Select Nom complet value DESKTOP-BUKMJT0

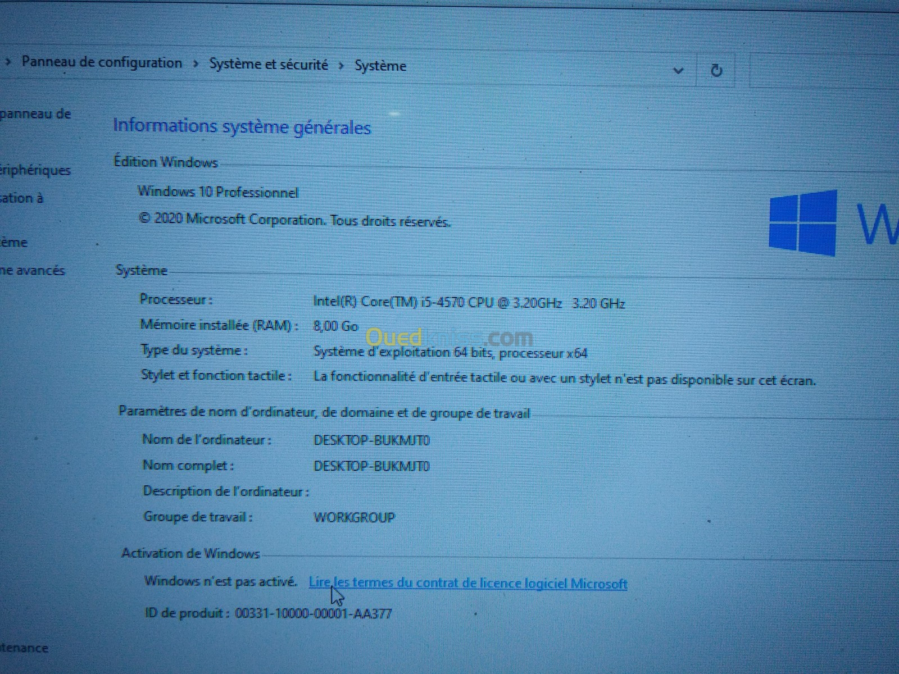click(371, 466)
